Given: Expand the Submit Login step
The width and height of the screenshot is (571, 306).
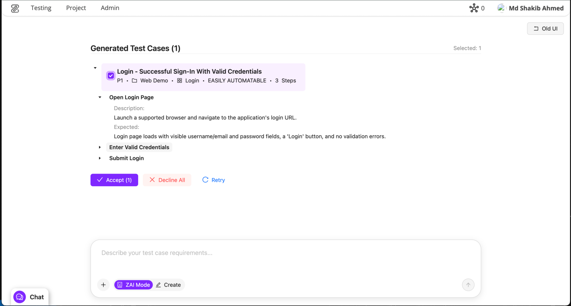Looking at the screenshot, I should tap(100, 158).
